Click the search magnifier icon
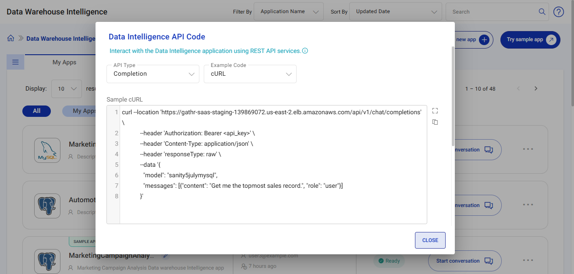Viewport: 574px width, 274px height. (x=542, y=11)
